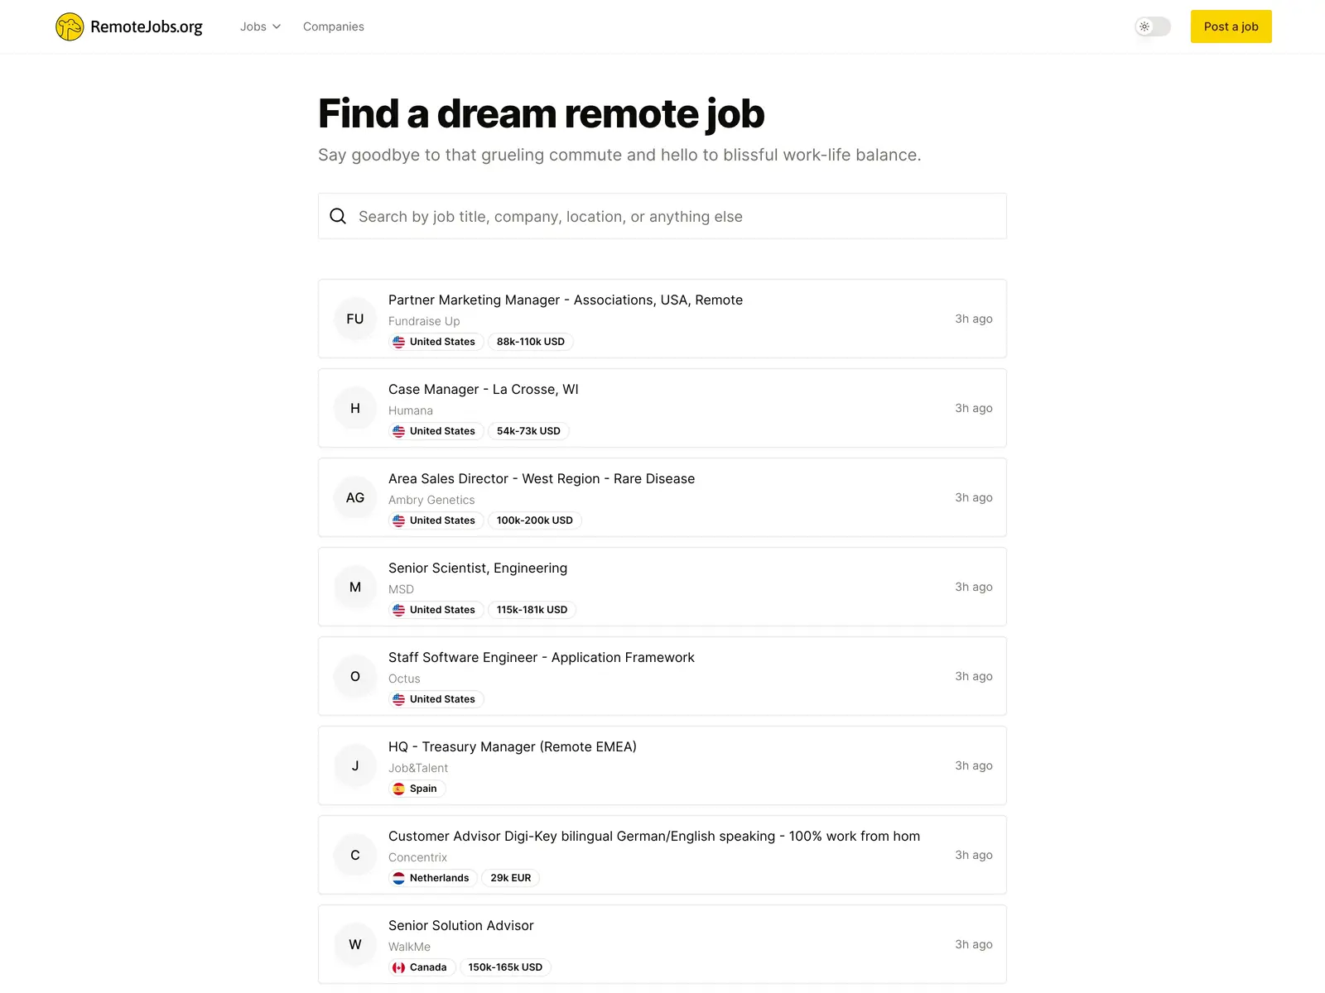The height and width of the screenshot is (993, 1325).
Task: Click the US flag on Octus listing
Action: point(399,699)
